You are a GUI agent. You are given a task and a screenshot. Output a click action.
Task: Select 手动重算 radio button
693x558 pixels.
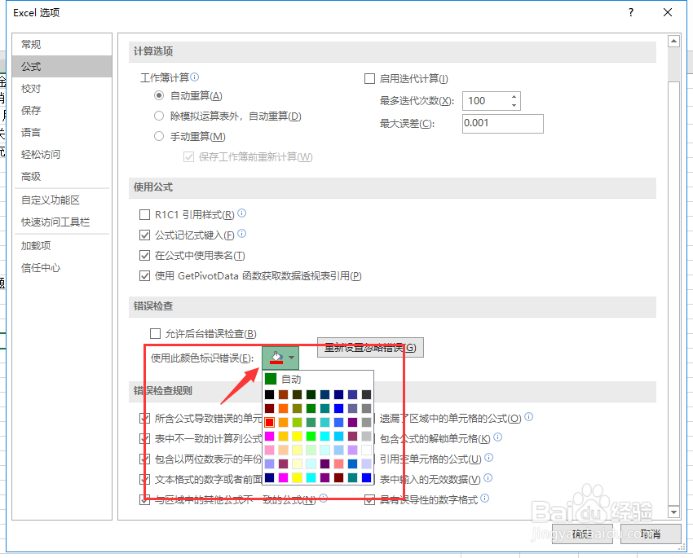159,136
